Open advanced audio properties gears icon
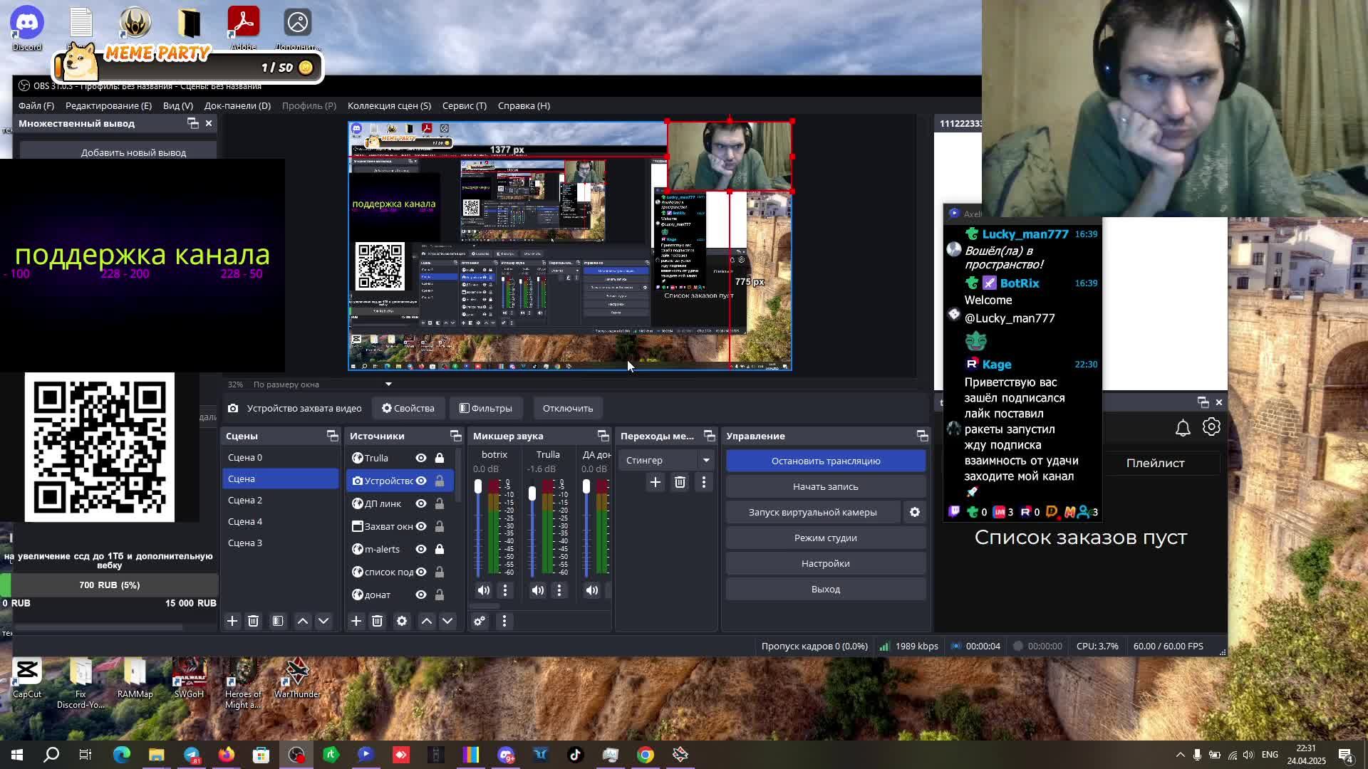The height and width of the screenshot is (769, 1368). (x=480, y=621)
